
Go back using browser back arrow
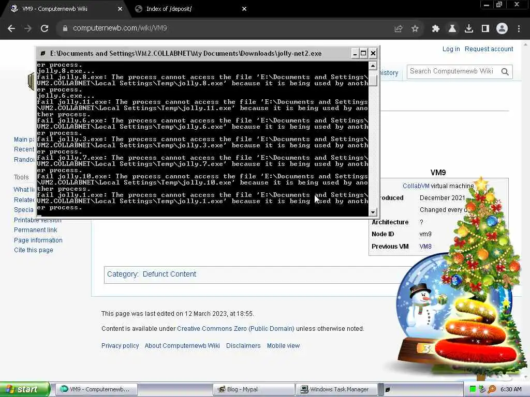pyautogui.click(x=11, y=28)
